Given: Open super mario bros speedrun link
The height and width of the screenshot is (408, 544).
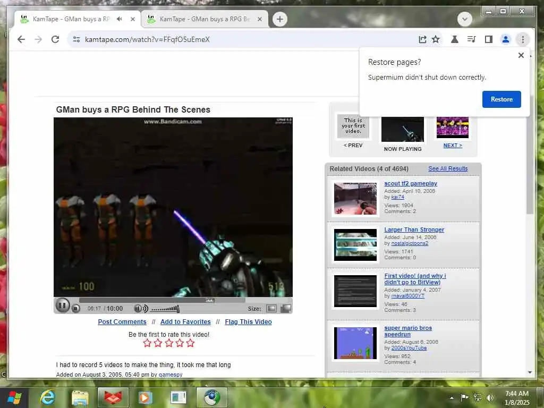Looking at the screenshot, I should click(x=408, y=331).
